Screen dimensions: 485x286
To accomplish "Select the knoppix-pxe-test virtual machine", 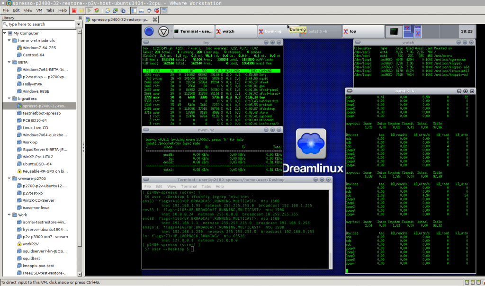I will 35,266.
